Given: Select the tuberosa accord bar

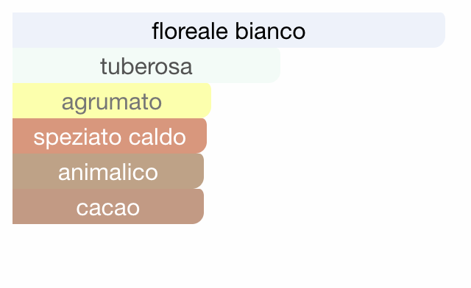Looking at the screenshot, I should click(x=146, y=65).
